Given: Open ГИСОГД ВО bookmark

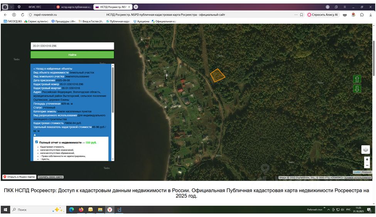Looking at the screenshot, I should coord(13,21).
